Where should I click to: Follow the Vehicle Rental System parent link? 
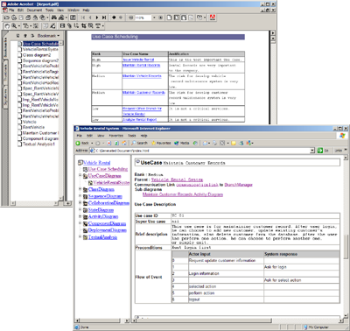[177, 180]
